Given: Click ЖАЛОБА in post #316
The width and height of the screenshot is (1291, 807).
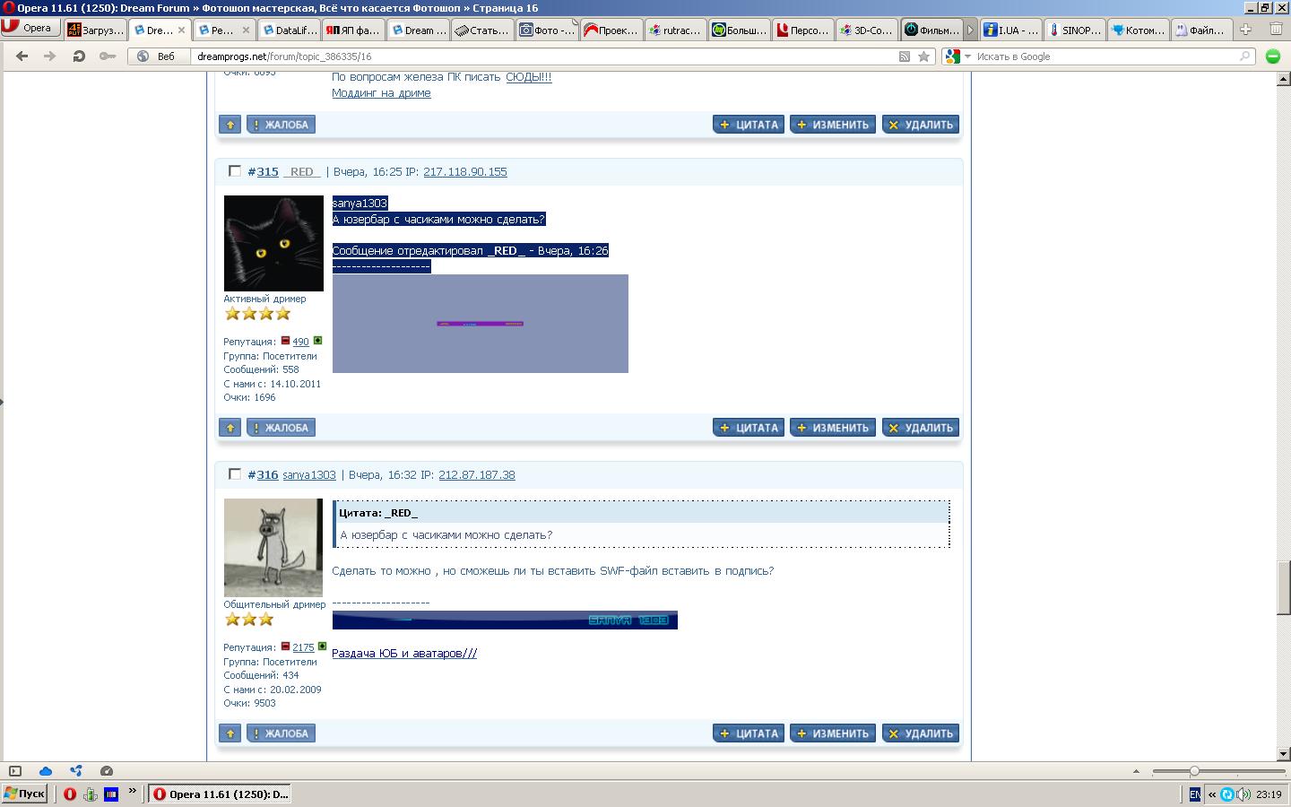Looking at the screenshot, I should click(x=281, y=733).
